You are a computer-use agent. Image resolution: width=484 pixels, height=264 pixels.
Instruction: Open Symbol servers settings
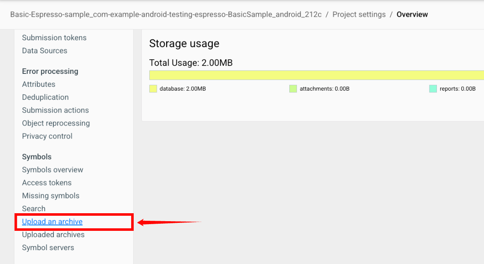[48, 247]
